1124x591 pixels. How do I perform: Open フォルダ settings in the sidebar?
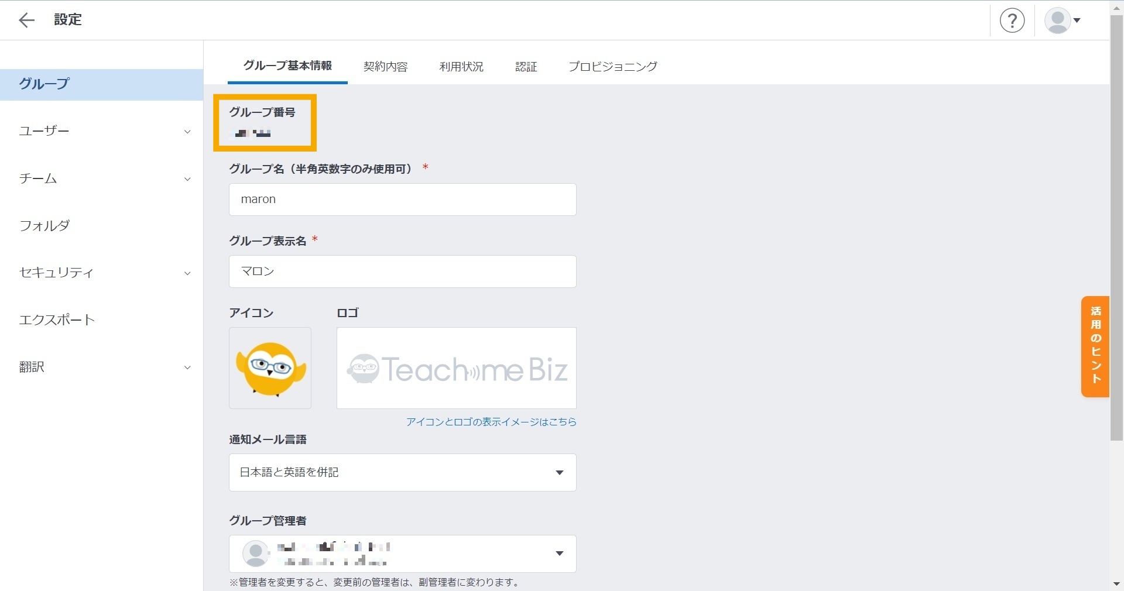click(x=45, y=226)
